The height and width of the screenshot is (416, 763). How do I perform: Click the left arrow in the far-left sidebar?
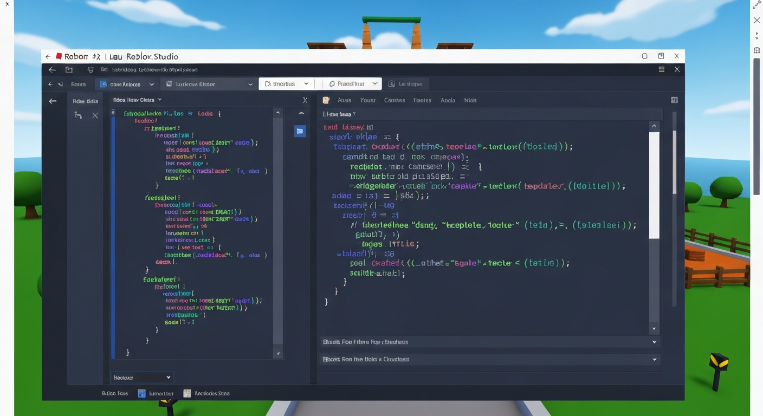pyautogui.click(x=53, y=101)
